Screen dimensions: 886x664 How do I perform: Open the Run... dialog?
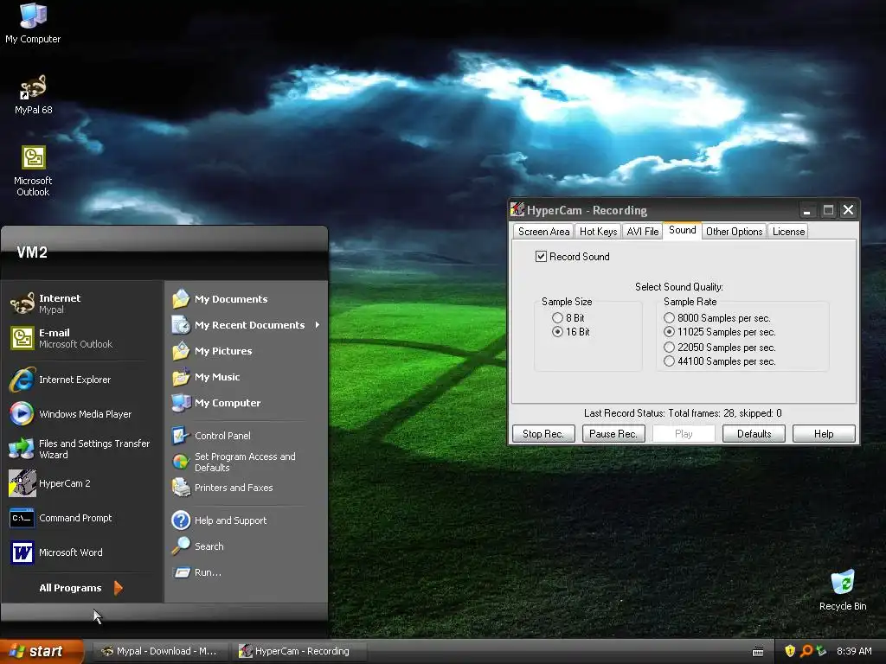[247, 572]
